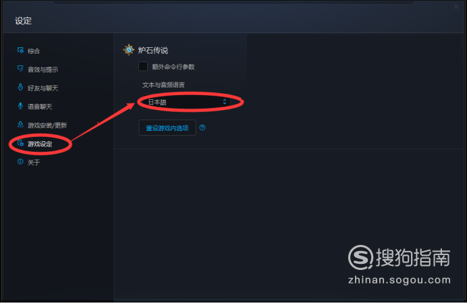Click the 好友与聊天 friends icon
This screenshot has height=303, width=467.
pos(20,87)
